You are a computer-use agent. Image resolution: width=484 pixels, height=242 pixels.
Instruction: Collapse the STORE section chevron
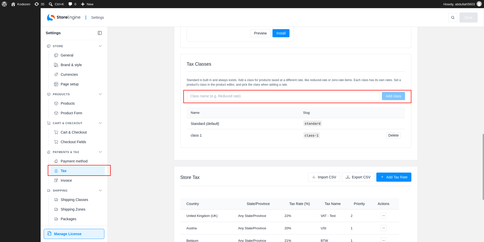(x=100, y=46)
